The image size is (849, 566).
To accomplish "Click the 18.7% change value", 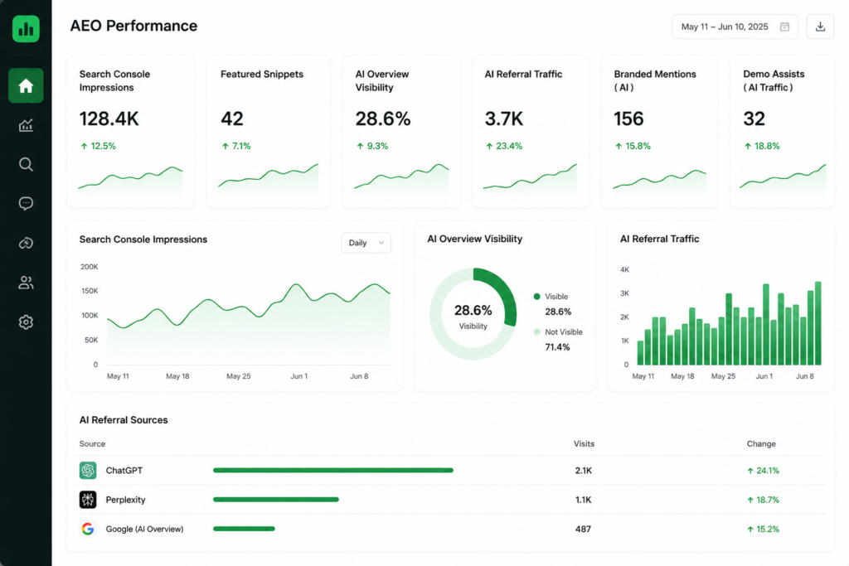I will 763,500.
